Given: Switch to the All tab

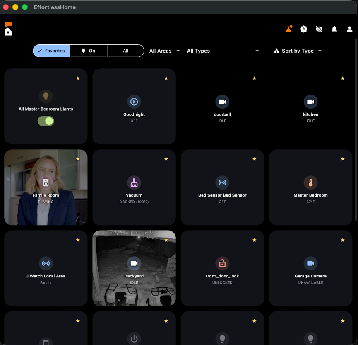Looking at the screenshot, I should point(125,51).
